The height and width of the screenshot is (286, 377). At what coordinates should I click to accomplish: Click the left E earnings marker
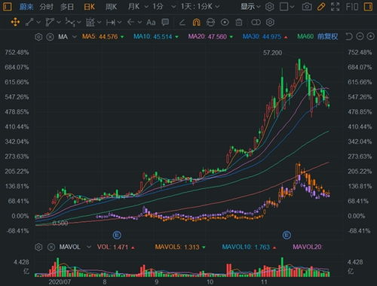pos(117,235)
